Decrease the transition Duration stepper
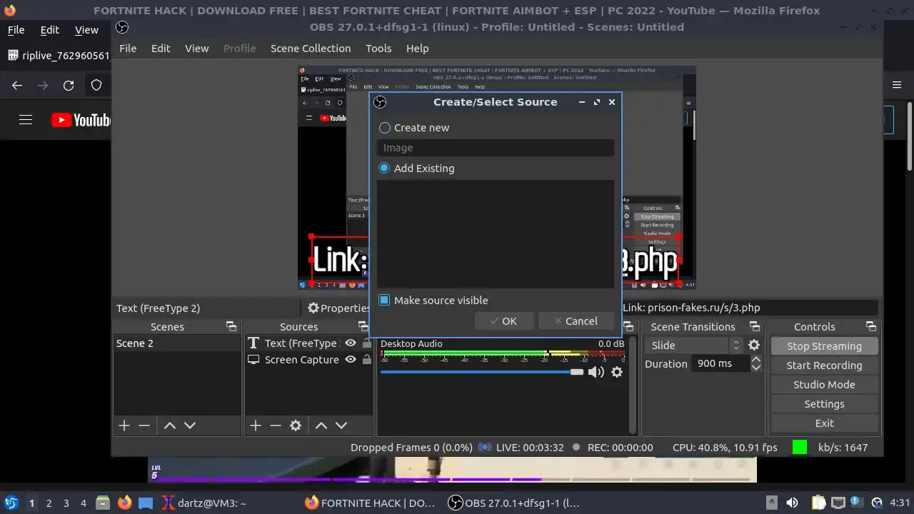Image resolution: width=914 pixels, height=514 pixels. click(756, 368)
